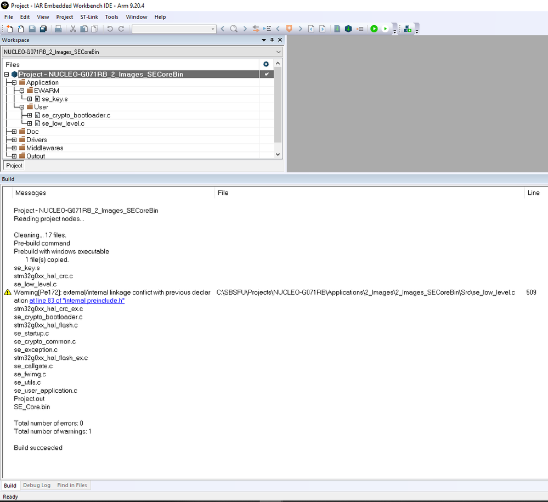
Task: Click the Next Bookmark arrow
Action: [x=300, y=29]
